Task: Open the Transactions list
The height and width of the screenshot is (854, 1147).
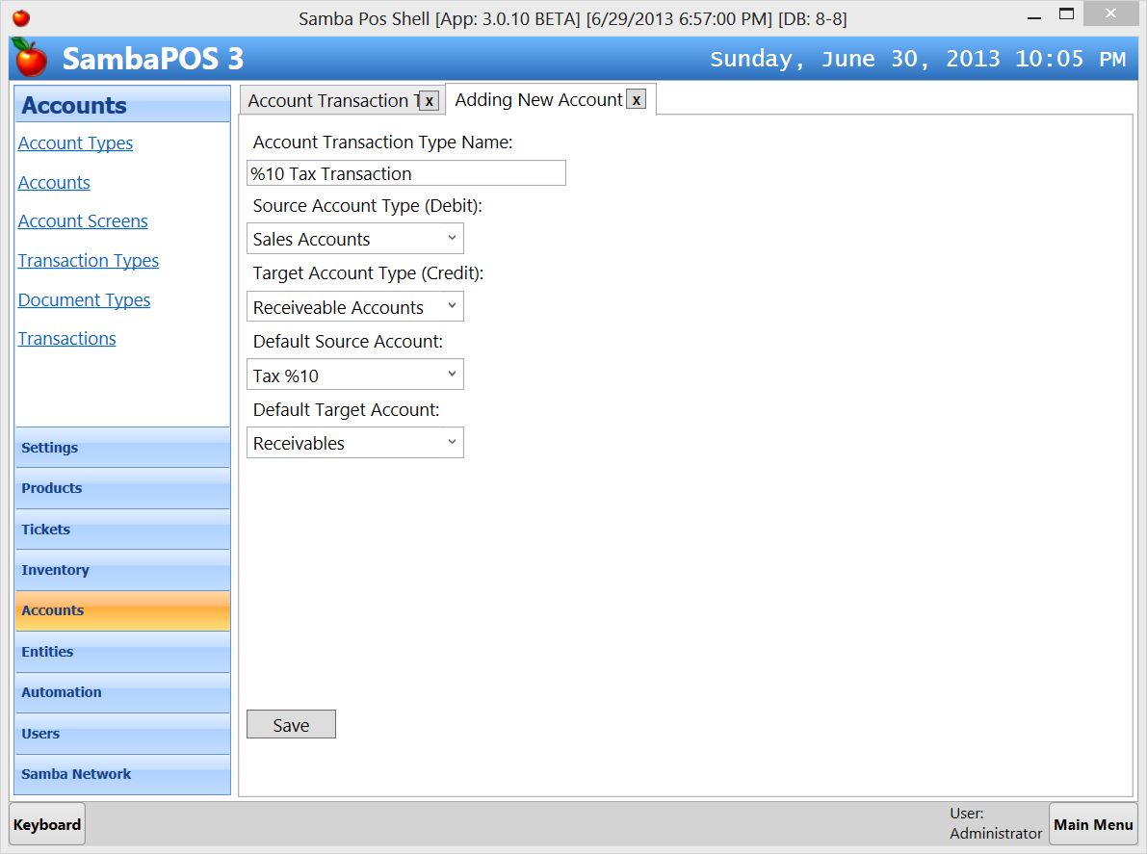Action: click(66, 338)
